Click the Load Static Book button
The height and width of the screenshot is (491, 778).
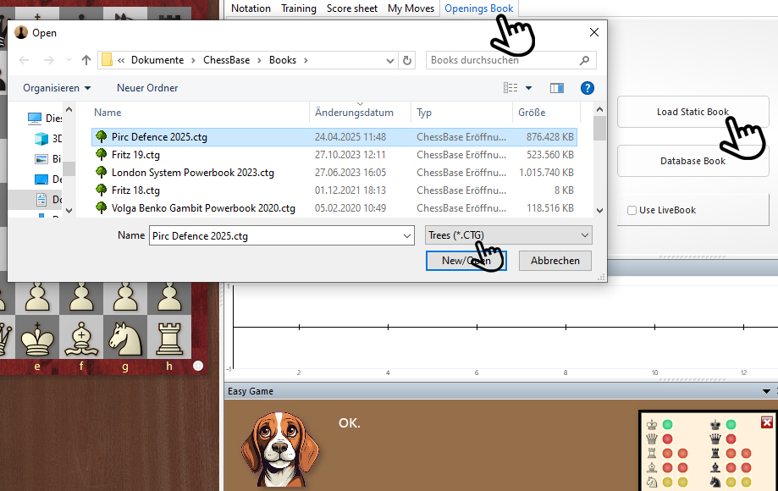click(x=692, y=112)
